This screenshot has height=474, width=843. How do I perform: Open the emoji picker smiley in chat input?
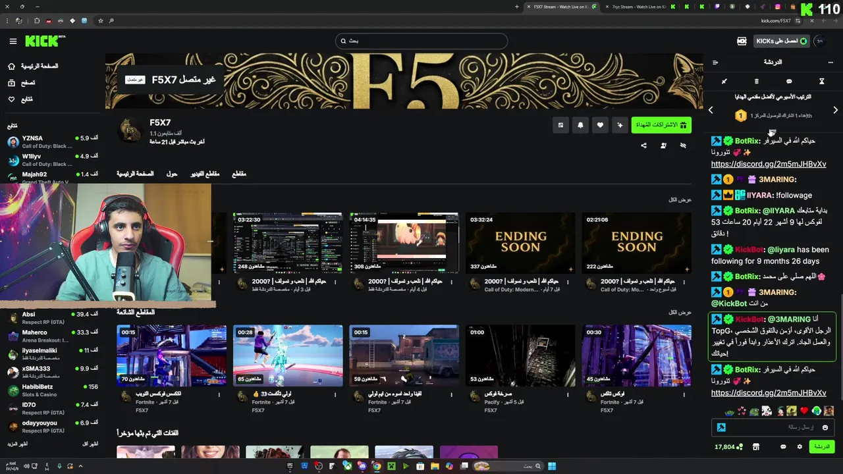tap(825, 427)
